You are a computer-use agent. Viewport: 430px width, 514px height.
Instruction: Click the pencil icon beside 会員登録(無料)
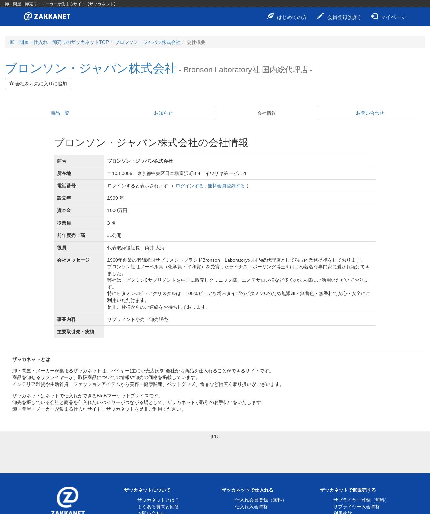pos(320,16)
